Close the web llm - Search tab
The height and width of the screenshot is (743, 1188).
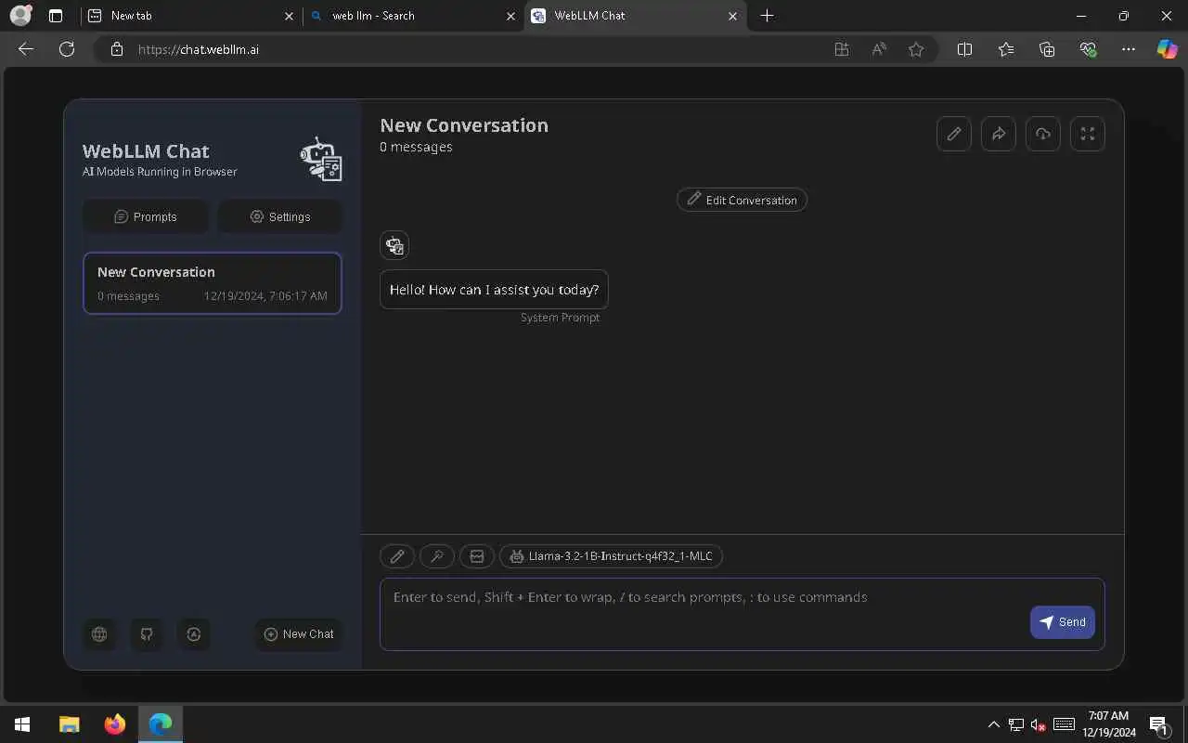[x=510, y=16]
